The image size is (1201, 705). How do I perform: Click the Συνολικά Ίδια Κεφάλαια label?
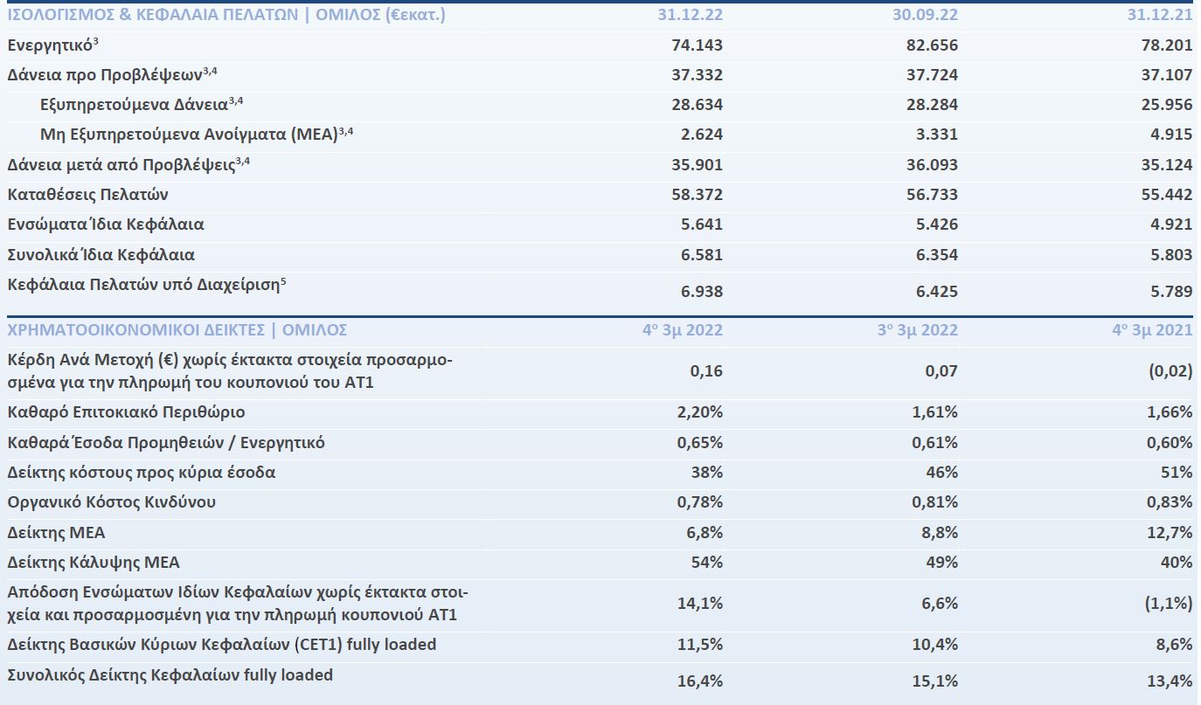point(101,255)
